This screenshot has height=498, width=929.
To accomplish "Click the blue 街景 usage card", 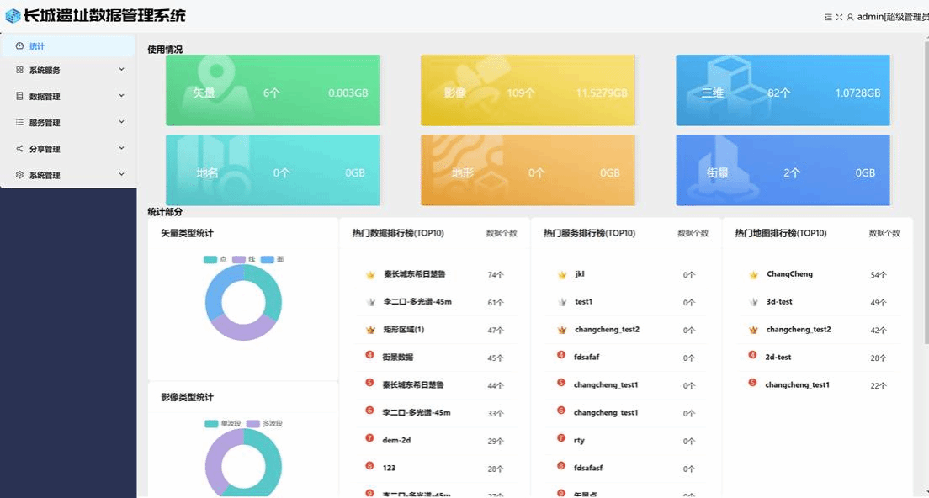I will click(x=783, y=171).
